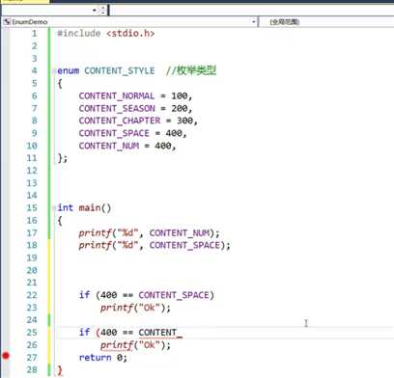Click the CONTENT_STYLE enum name

(120, 70)
